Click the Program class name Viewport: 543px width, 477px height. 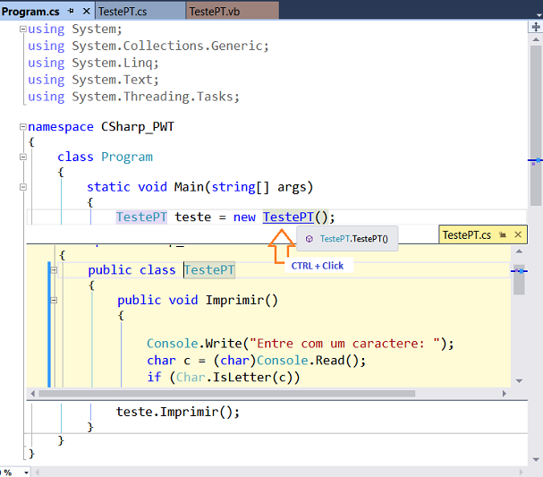127,157
